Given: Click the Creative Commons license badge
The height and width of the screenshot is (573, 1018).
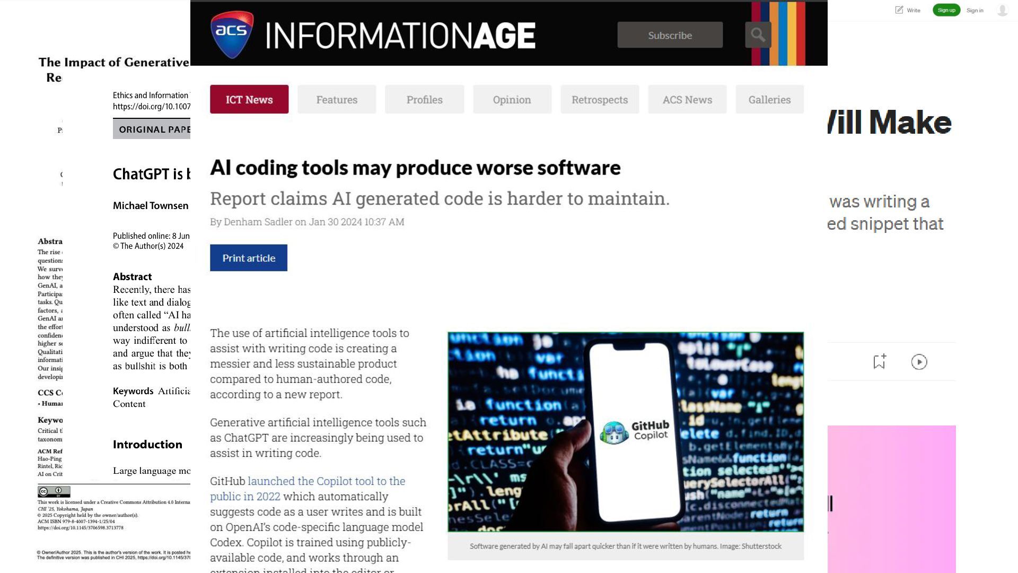Looking at the screenshot, I should (54, 491).
